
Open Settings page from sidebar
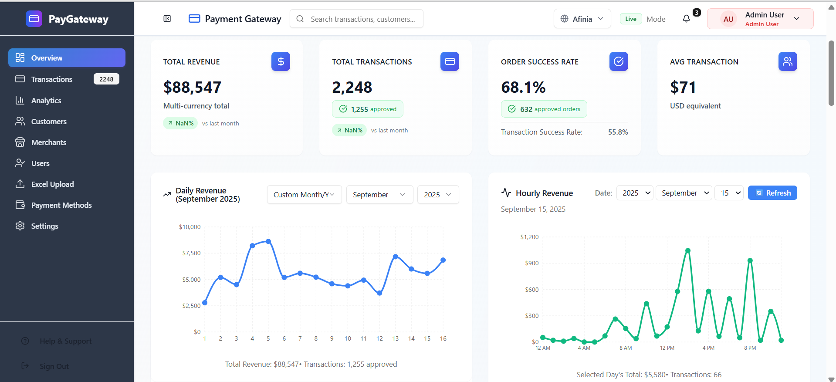67,226
